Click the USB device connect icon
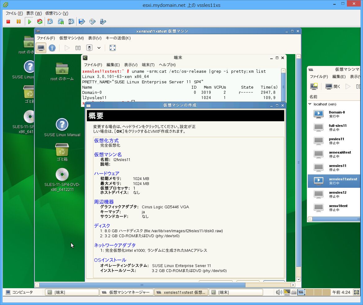Image resolution: width=363 pixels, height=305 pixels. [x=103, y=21]
